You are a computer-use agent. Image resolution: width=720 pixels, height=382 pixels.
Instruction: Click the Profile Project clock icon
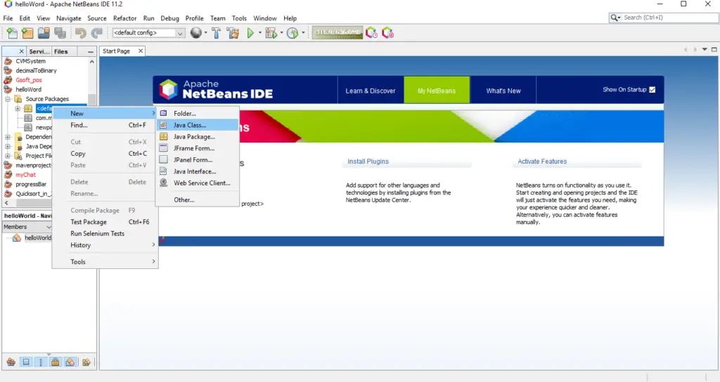[292, 33]
